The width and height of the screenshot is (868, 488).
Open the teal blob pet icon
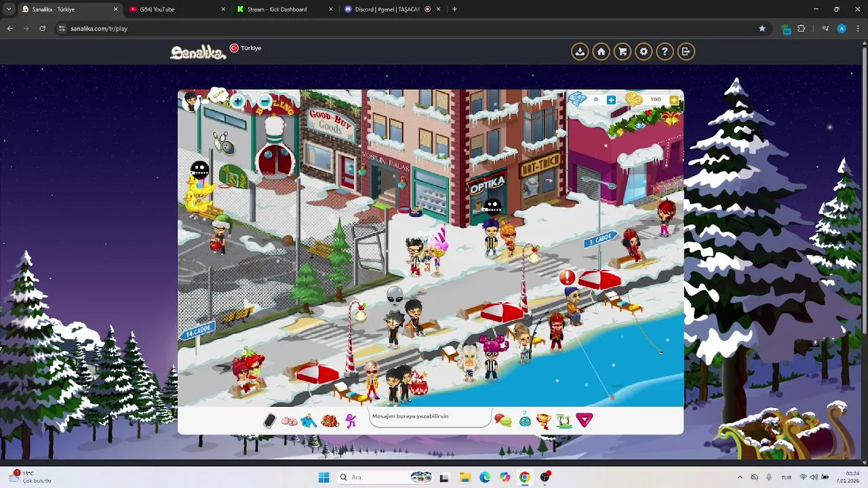(x=525, y=421)
